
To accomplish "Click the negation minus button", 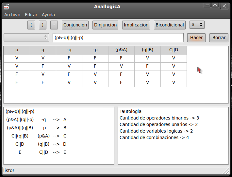I will (x=54, y=25).
